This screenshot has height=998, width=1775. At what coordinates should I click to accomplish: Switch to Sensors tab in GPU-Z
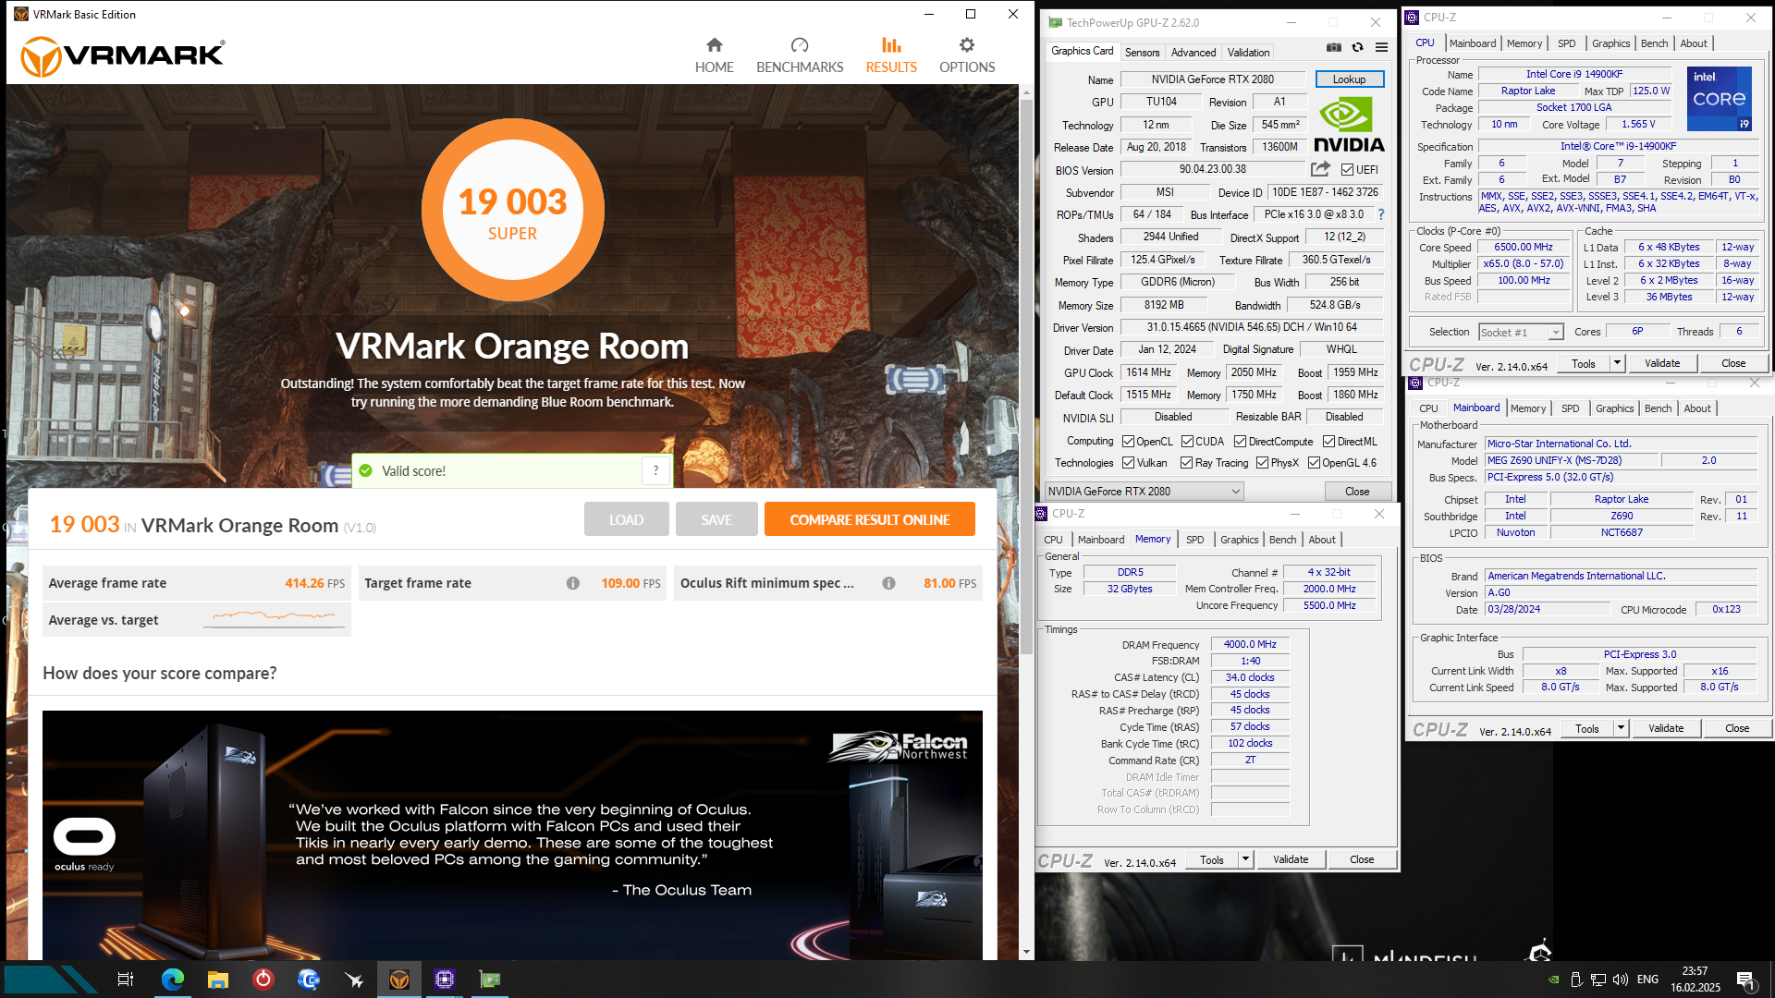pos(1142,53)
